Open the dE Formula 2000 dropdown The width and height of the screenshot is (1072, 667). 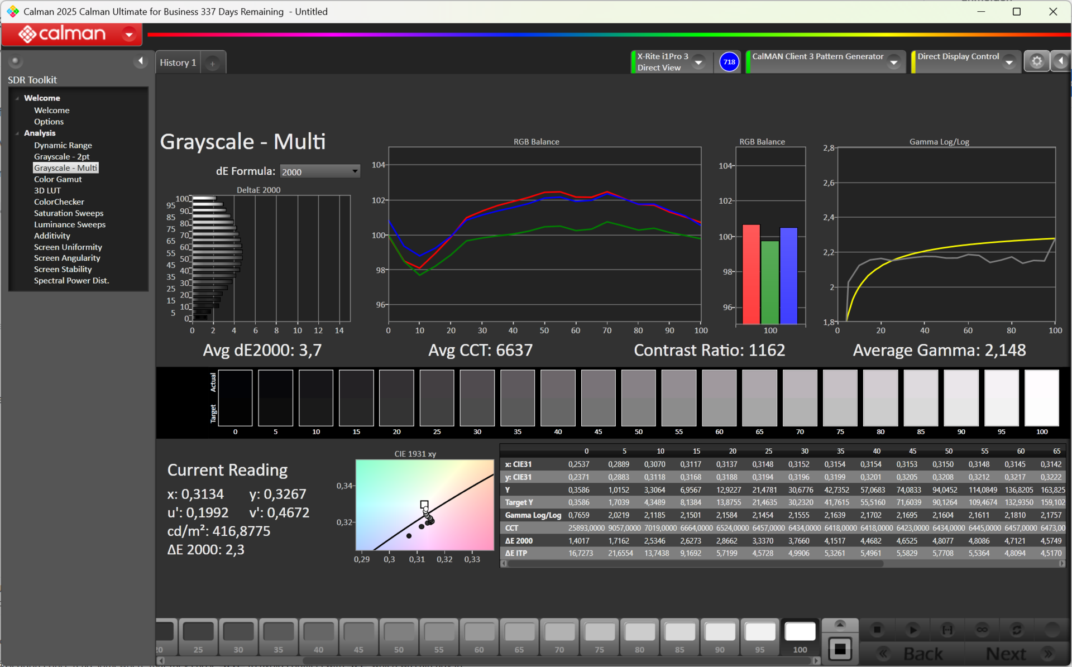(320, 171)
